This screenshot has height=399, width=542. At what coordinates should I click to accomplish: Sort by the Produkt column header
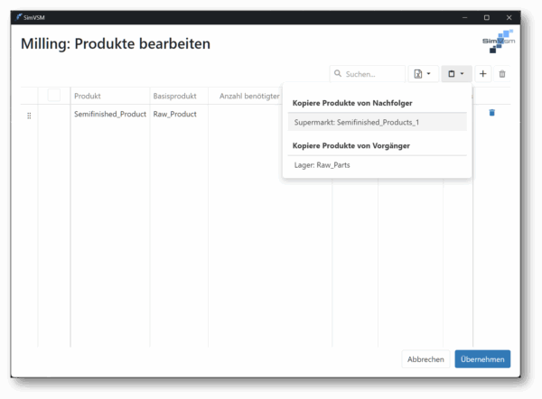point(88,95)
